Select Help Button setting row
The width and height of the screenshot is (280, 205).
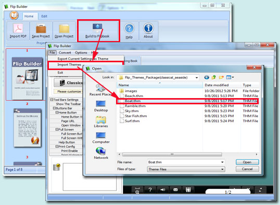coord(67,142)
